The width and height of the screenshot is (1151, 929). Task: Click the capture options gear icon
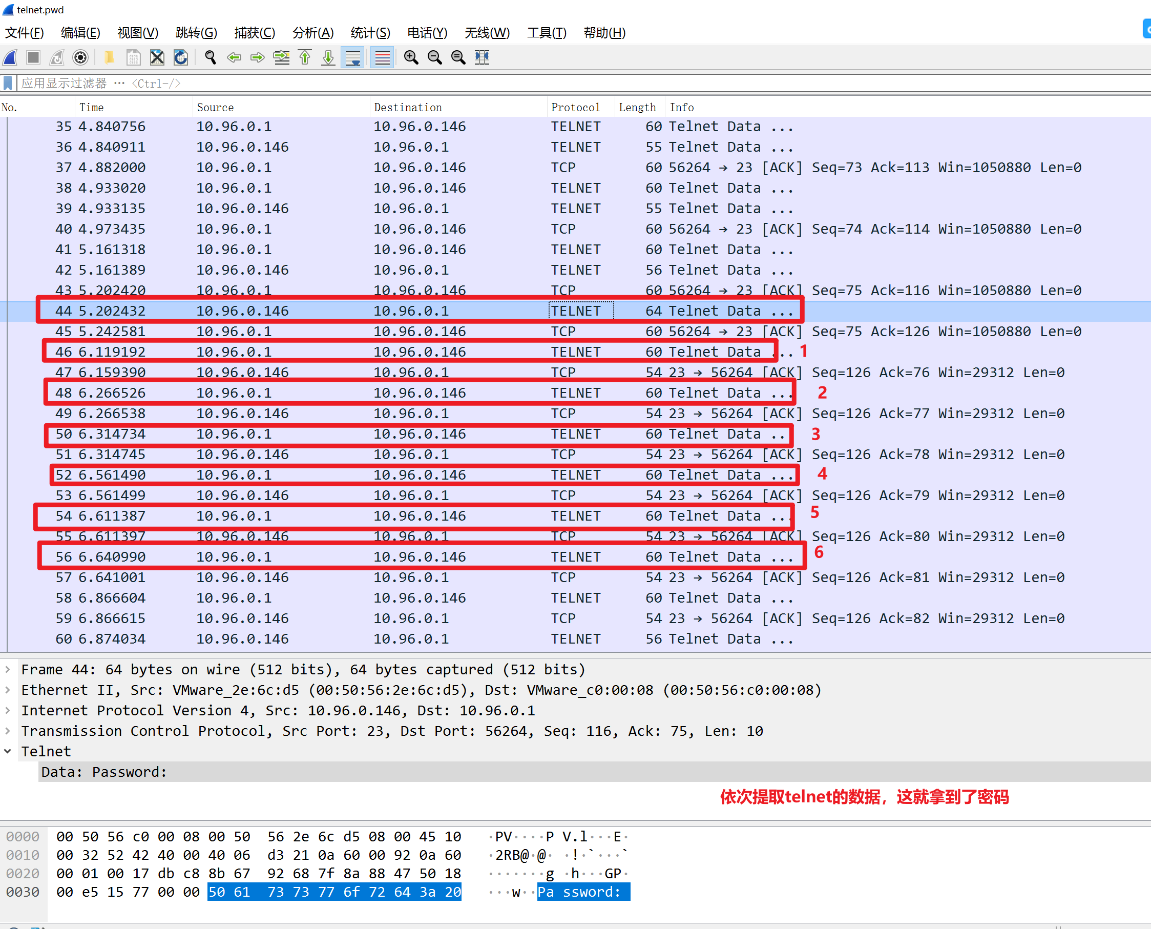(80, 57)
